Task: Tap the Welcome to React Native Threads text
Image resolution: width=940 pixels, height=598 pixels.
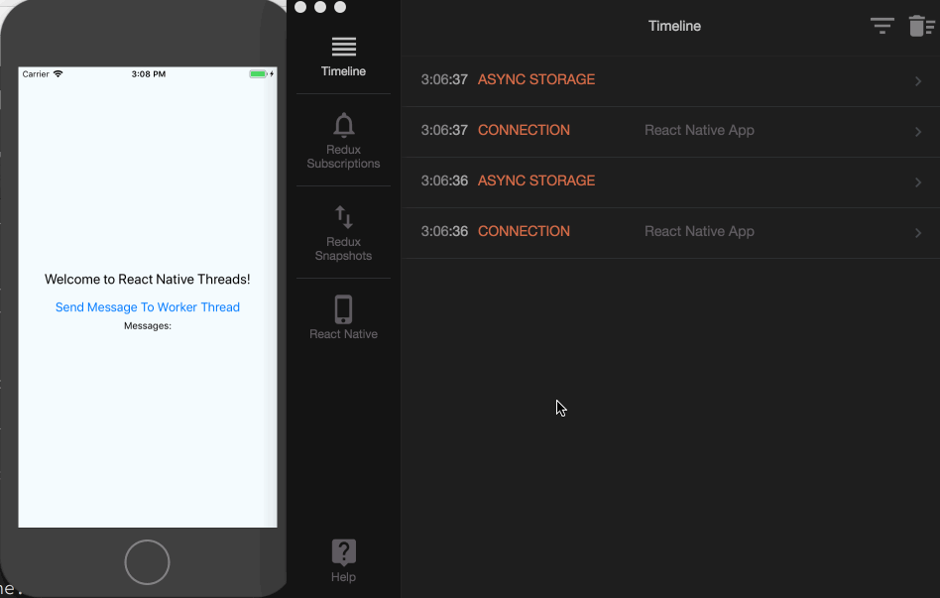Action: click(x=148, y=280)
